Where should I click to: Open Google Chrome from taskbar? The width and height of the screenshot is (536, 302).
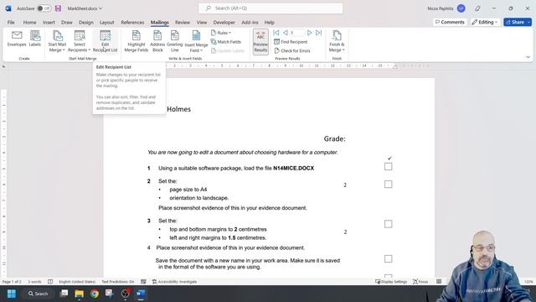point(95,294)
